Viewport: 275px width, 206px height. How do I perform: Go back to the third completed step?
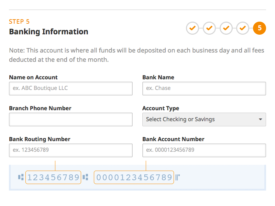(x=226, y=28)
